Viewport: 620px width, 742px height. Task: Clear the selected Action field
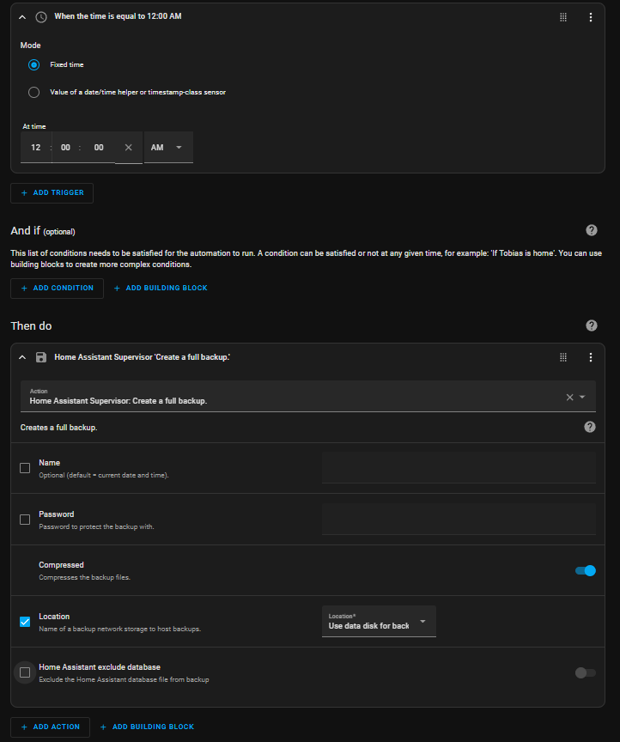[570, 398]
